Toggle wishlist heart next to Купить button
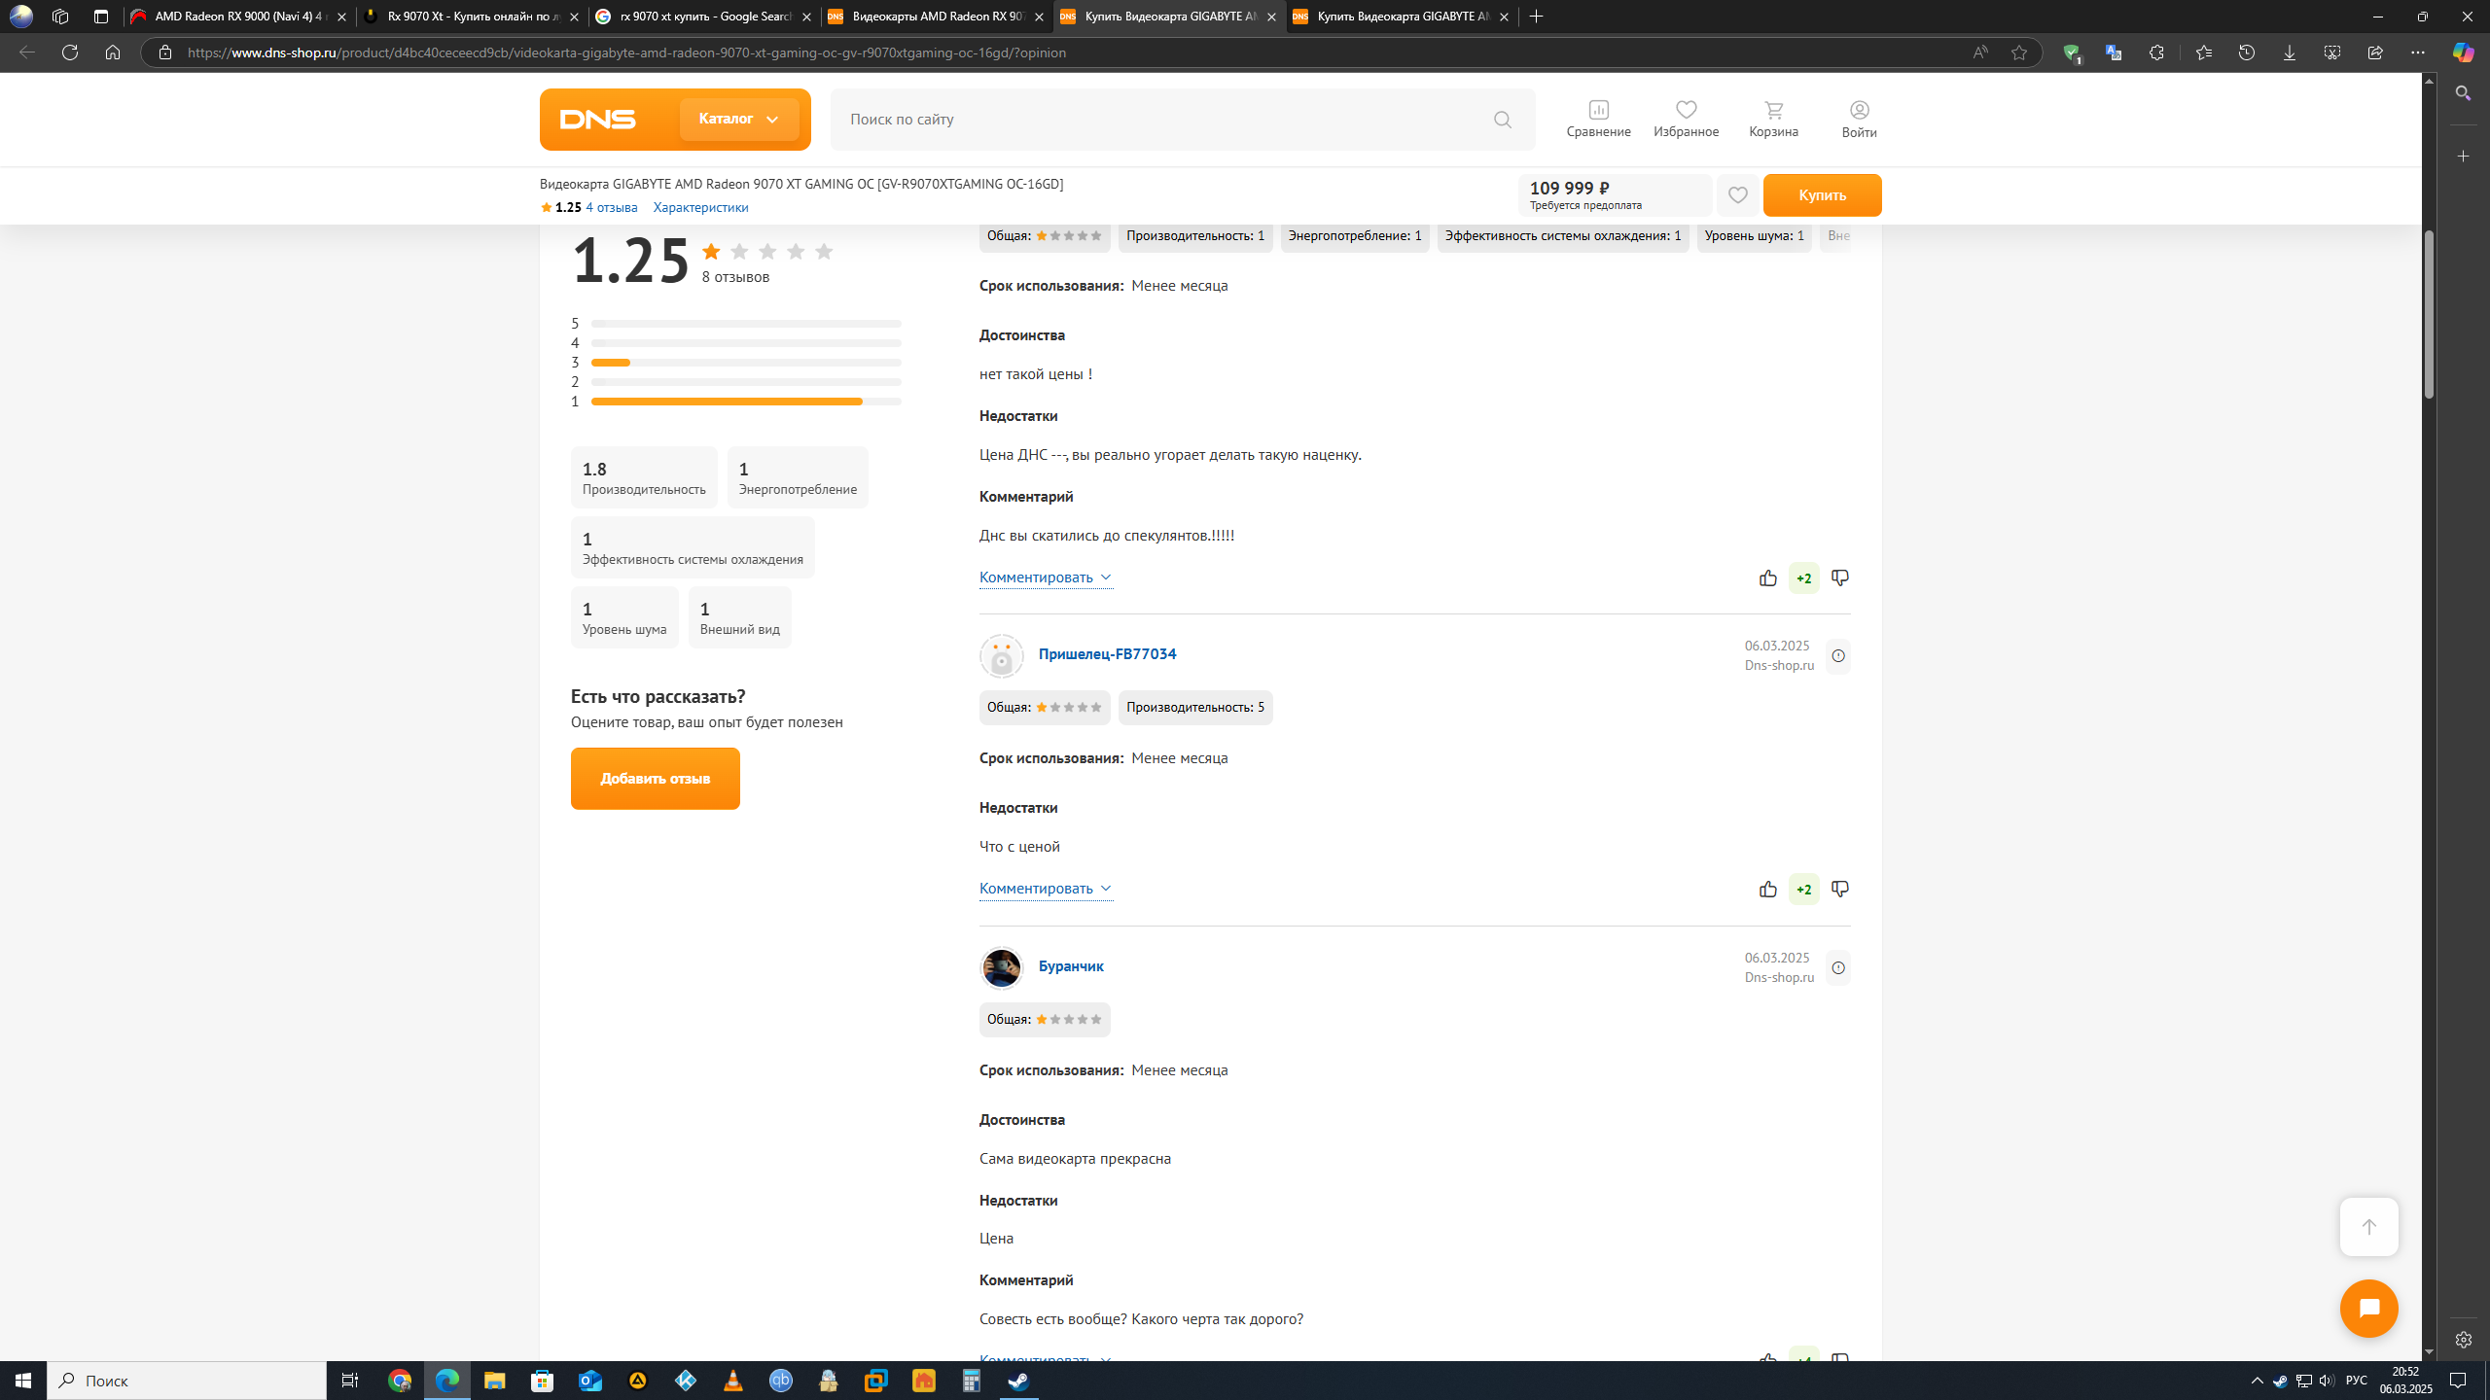Screen dimensions: 2490x1400 pos(1737,195)
